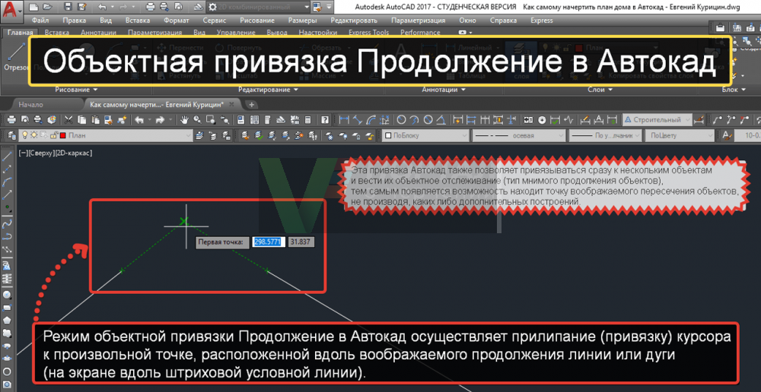761x392 pixels.
Task: Click the new drawing tab plus button
Action: pos(251,104)
